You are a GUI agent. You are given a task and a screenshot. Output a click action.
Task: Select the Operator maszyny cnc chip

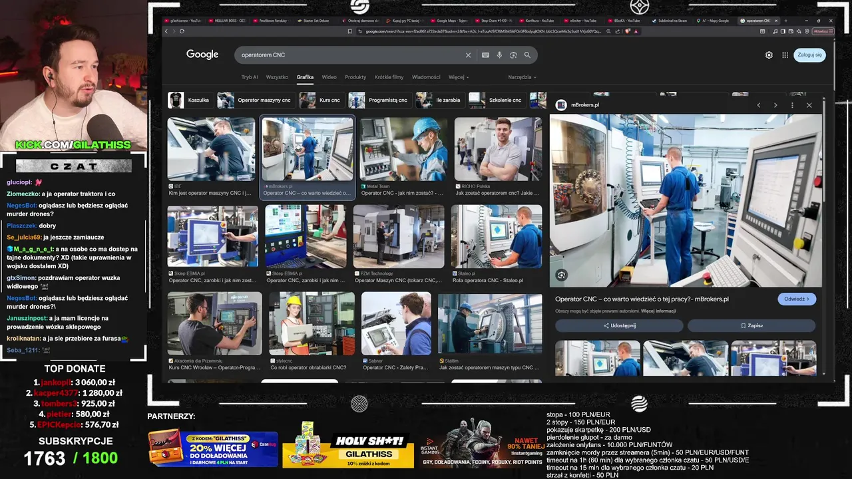[256, 100]
